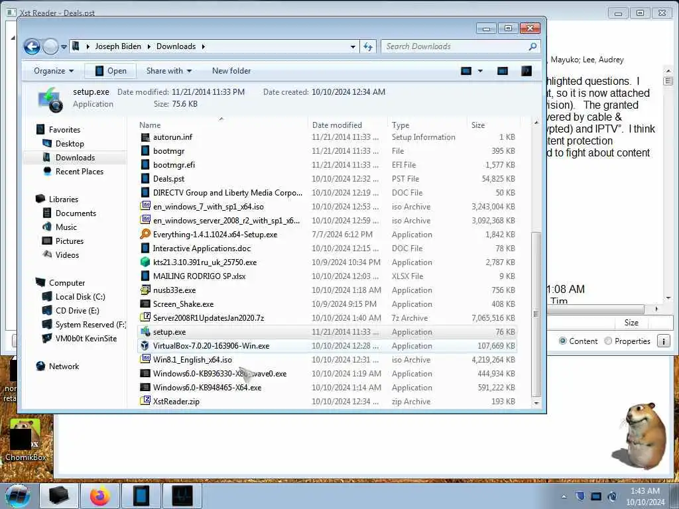Image resolution: width=679 pixels, height=509 pixels.
Task: Select Desktop under Favorites
Action: (x=70, y=144)
